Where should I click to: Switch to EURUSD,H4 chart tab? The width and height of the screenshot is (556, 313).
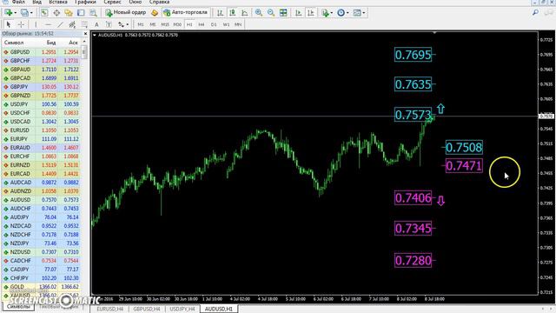click(x=109, y=310)
